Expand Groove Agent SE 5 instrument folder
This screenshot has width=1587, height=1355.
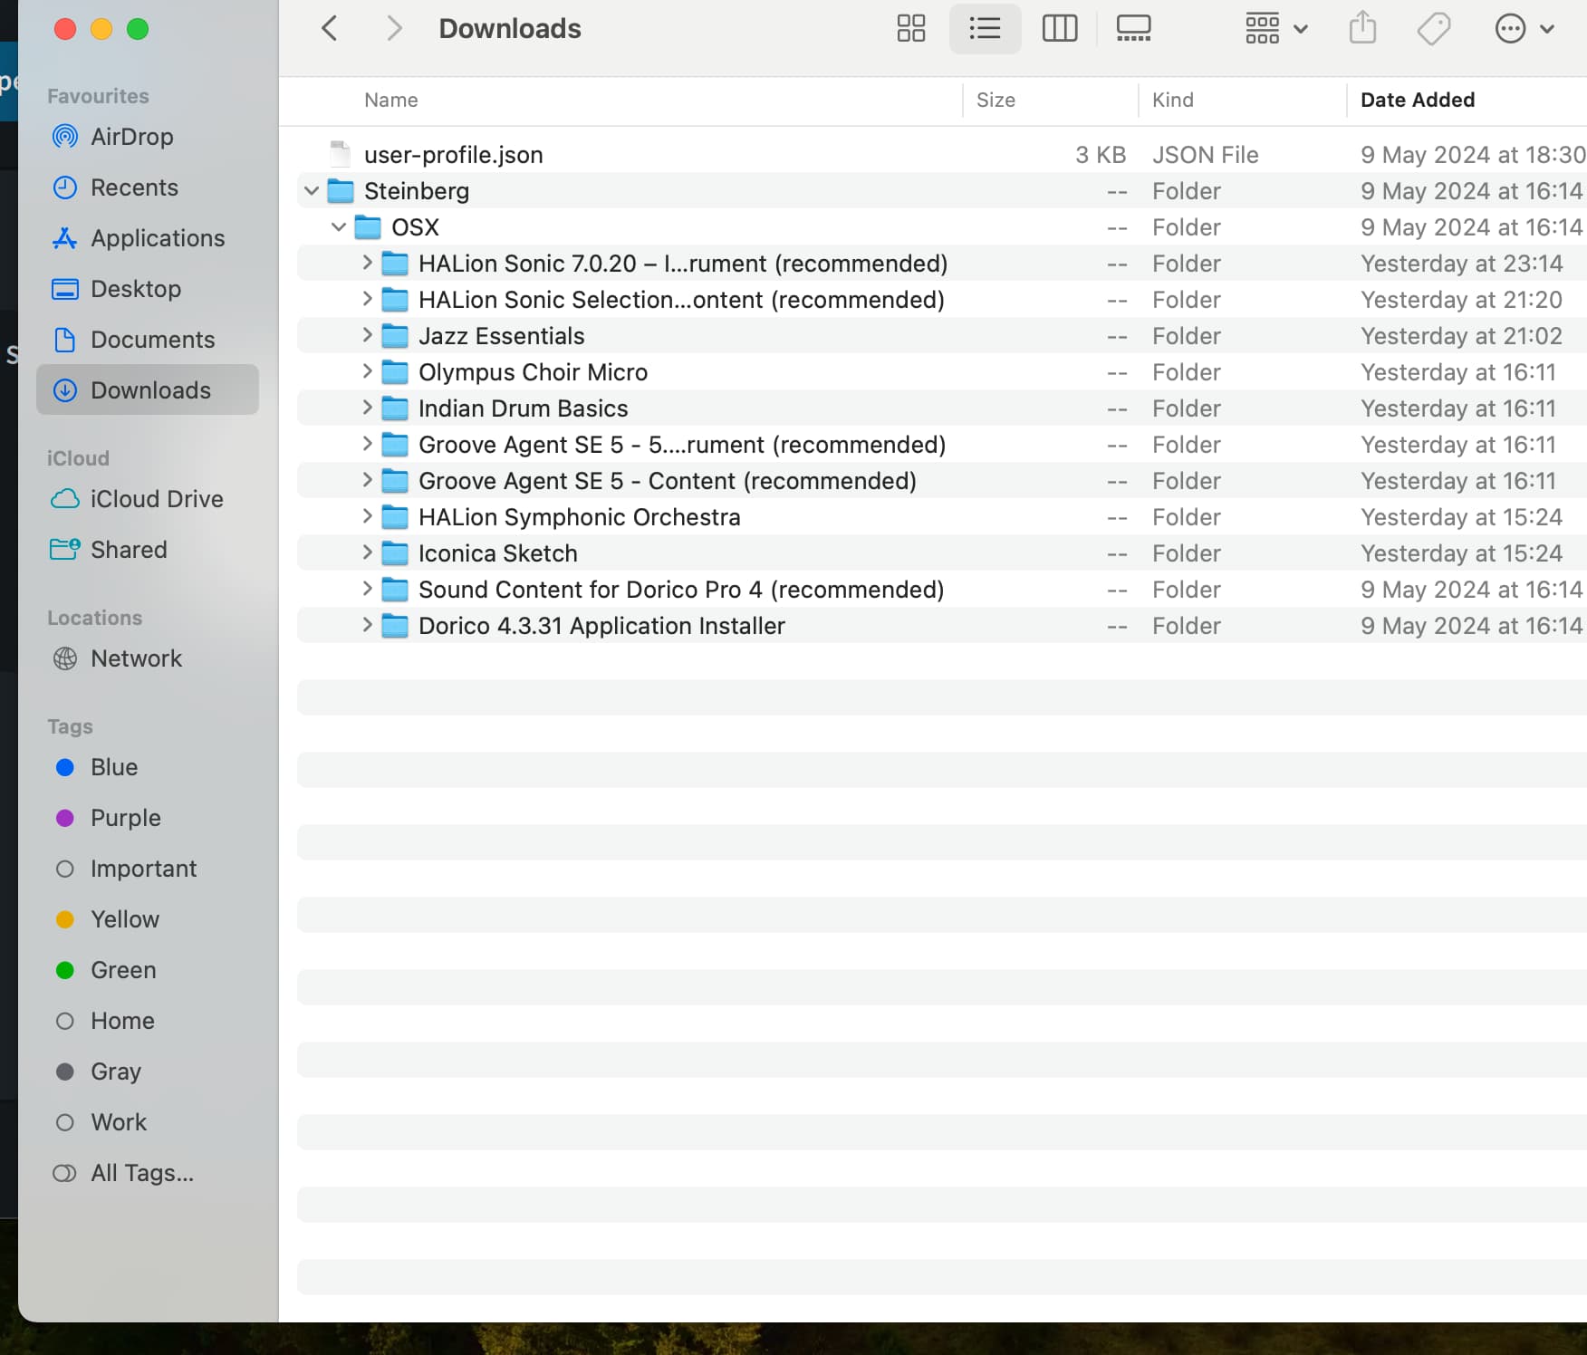[x=367, y=445]
